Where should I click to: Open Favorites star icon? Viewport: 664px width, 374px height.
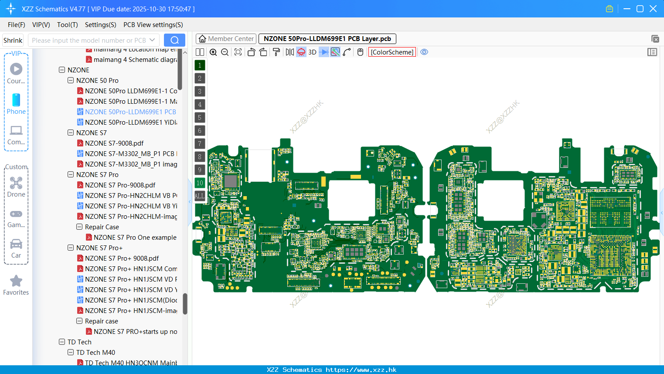point(16,285)
